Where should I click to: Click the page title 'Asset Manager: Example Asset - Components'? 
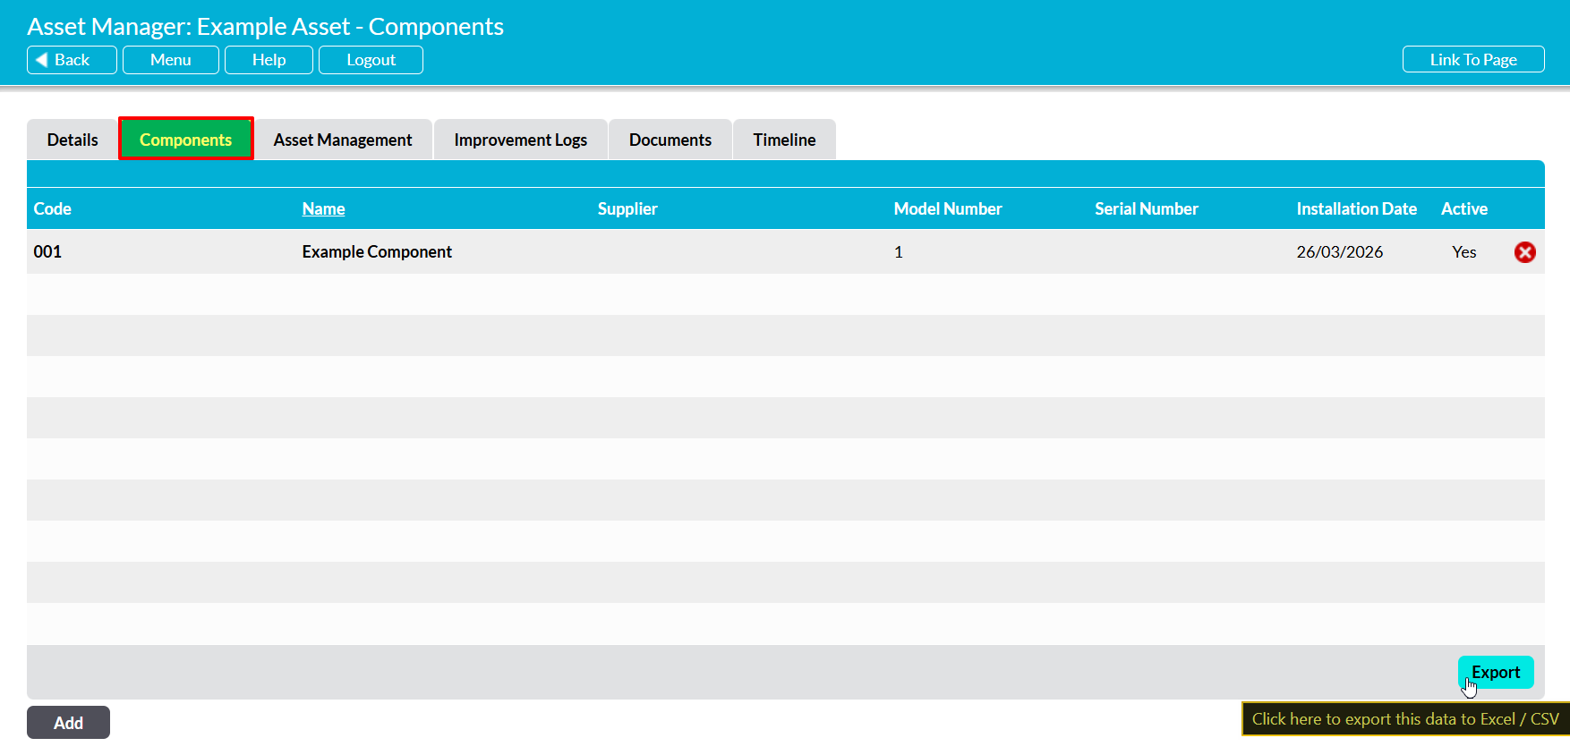[265, 27]
